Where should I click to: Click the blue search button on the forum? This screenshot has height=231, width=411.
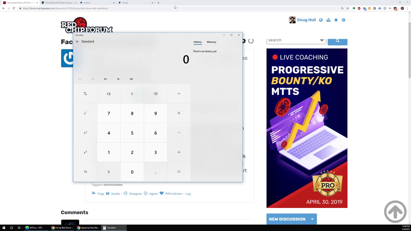click(337, 41)
